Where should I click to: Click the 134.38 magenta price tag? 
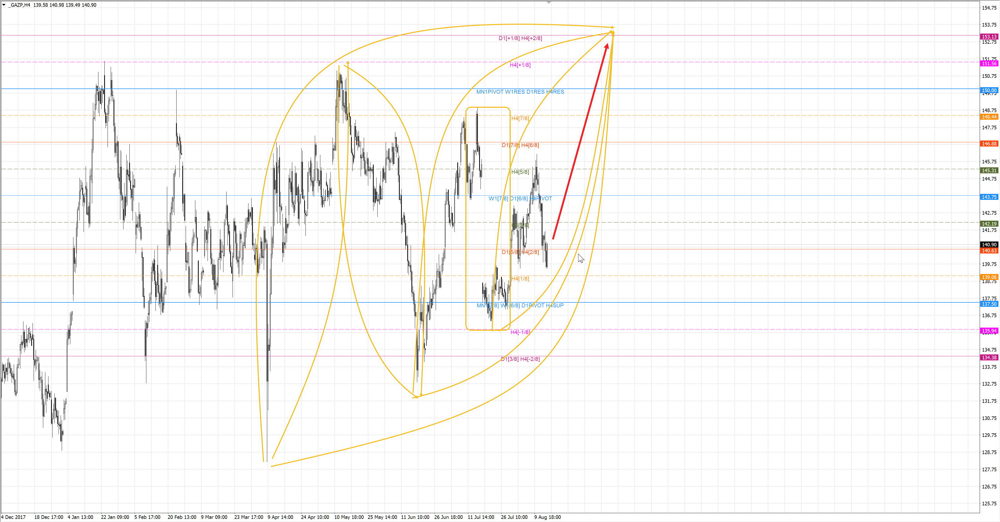(989, 358)
